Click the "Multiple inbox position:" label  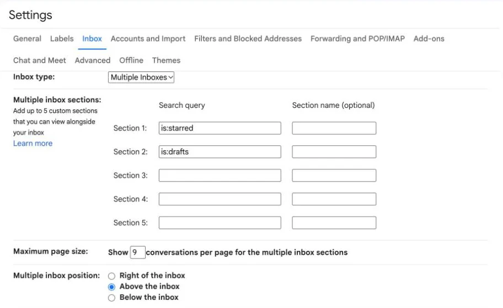[56, 276]
